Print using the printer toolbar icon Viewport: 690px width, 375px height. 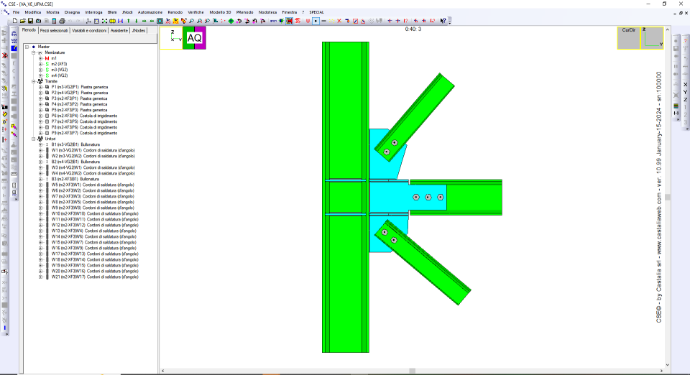(x=62, y=21)
